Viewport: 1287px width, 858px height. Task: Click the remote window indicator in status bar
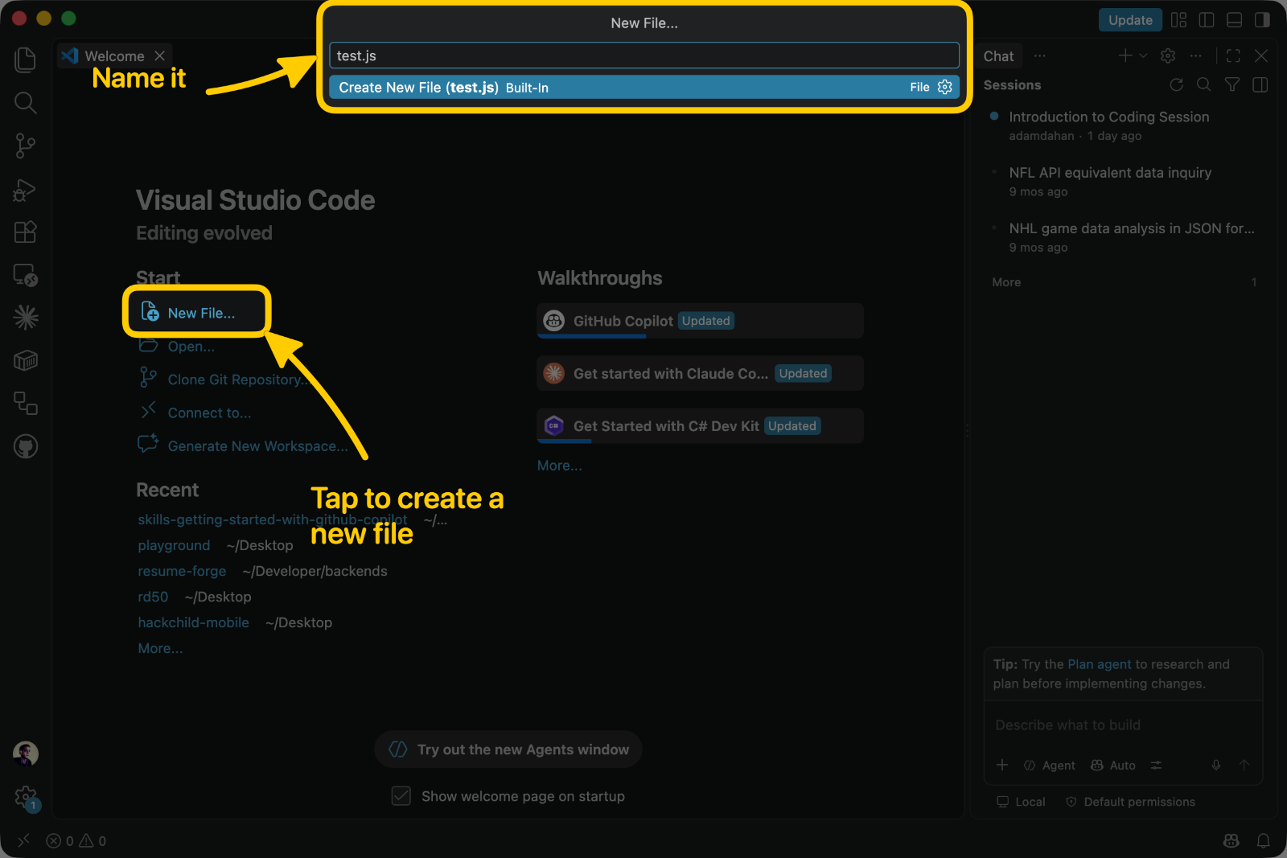pyautogui.click(x=23, y=840)
